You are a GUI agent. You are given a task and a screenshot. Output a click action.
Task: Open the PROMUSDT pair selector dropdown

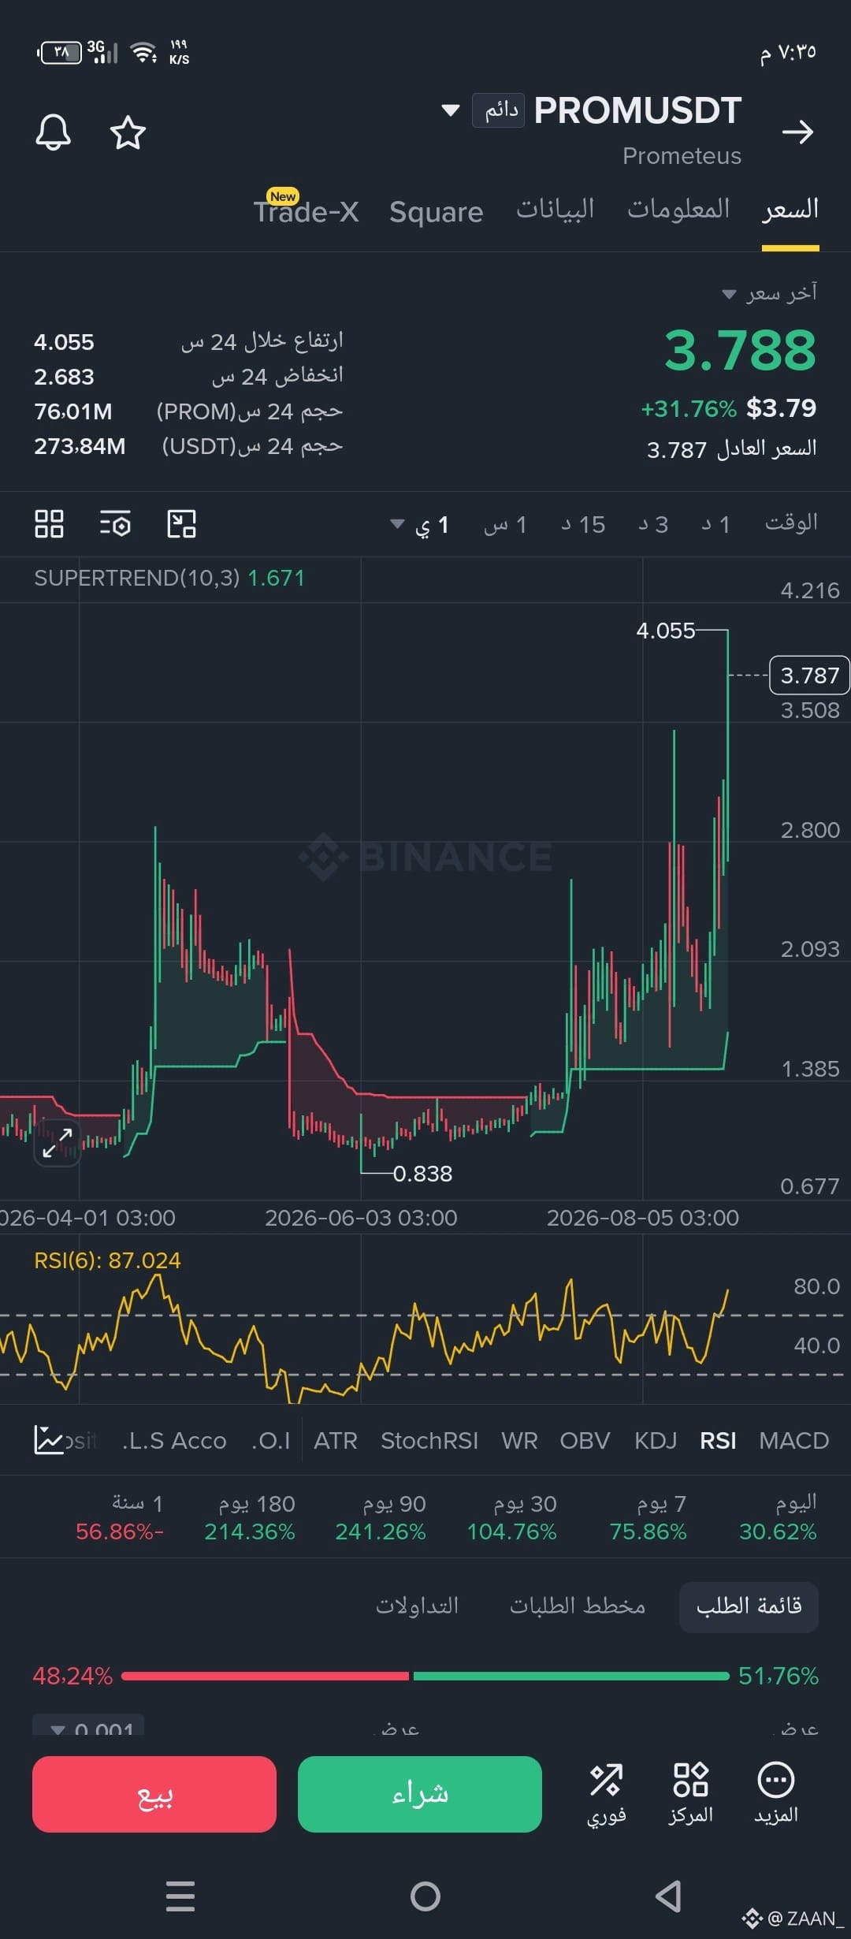tap(451, 110)
